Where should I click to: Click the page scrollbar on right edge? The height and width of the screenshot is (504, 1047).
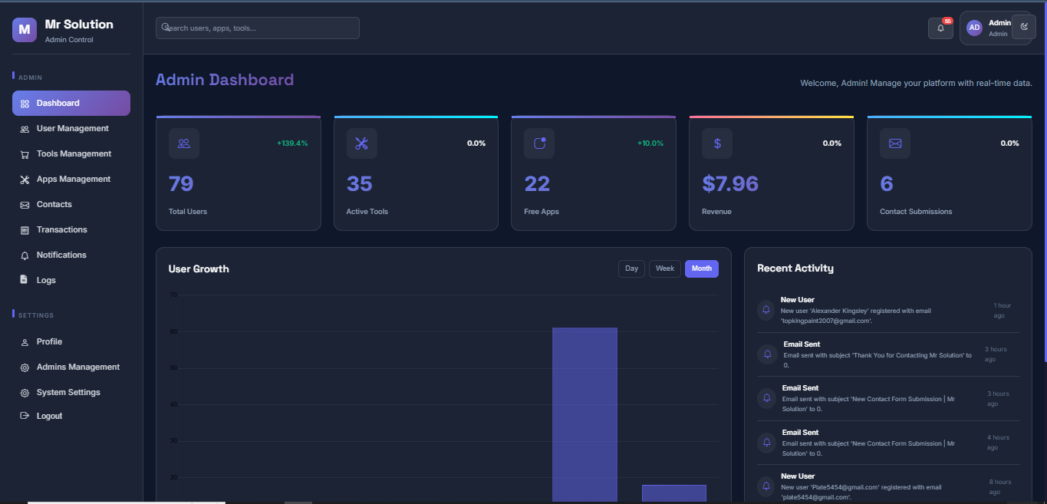point(1044,181)
